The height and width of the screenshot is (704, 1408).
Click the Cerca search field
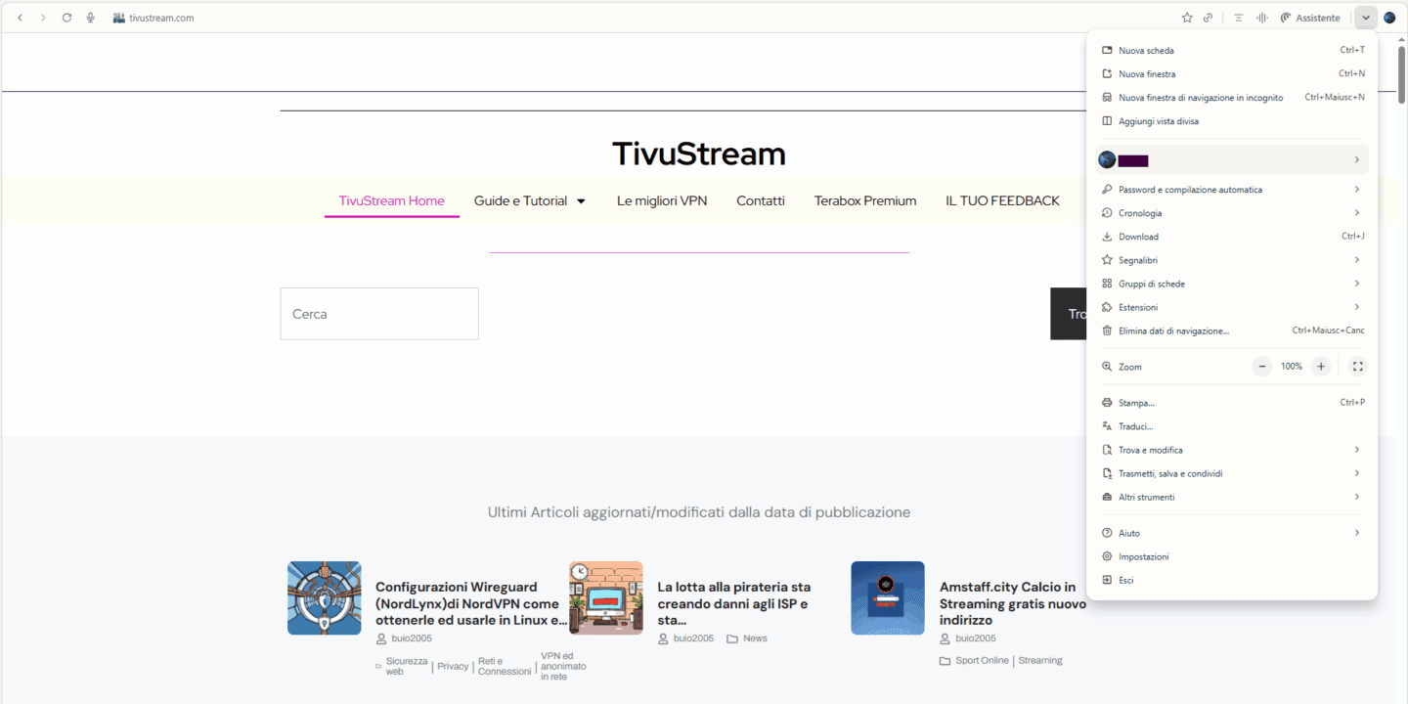point(379,314)
